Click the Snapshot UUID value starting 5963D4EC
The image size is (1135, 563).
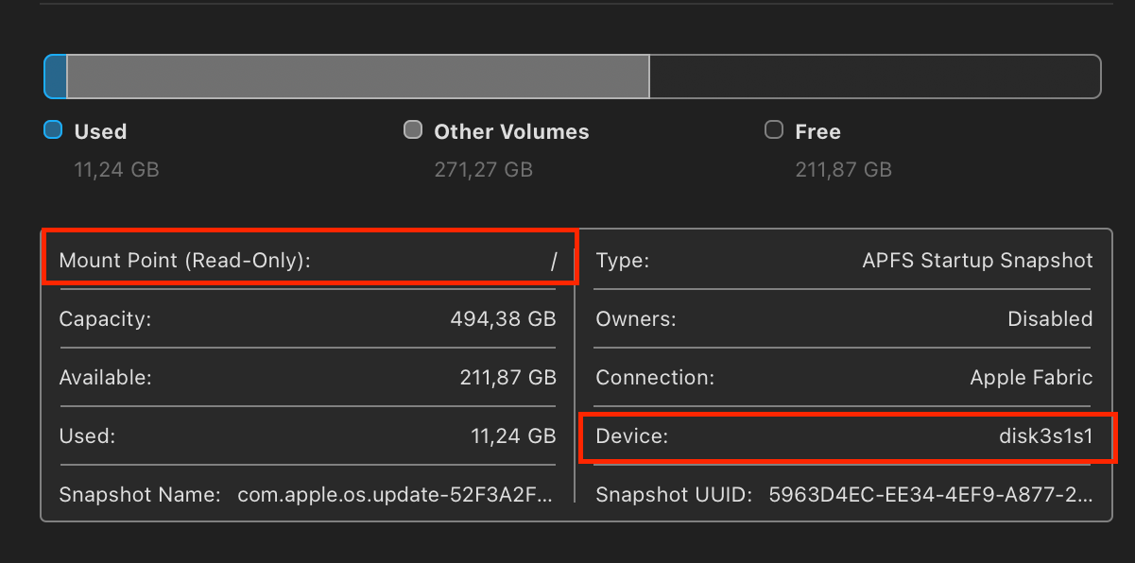pyautogui.click(x=930, y=495)
